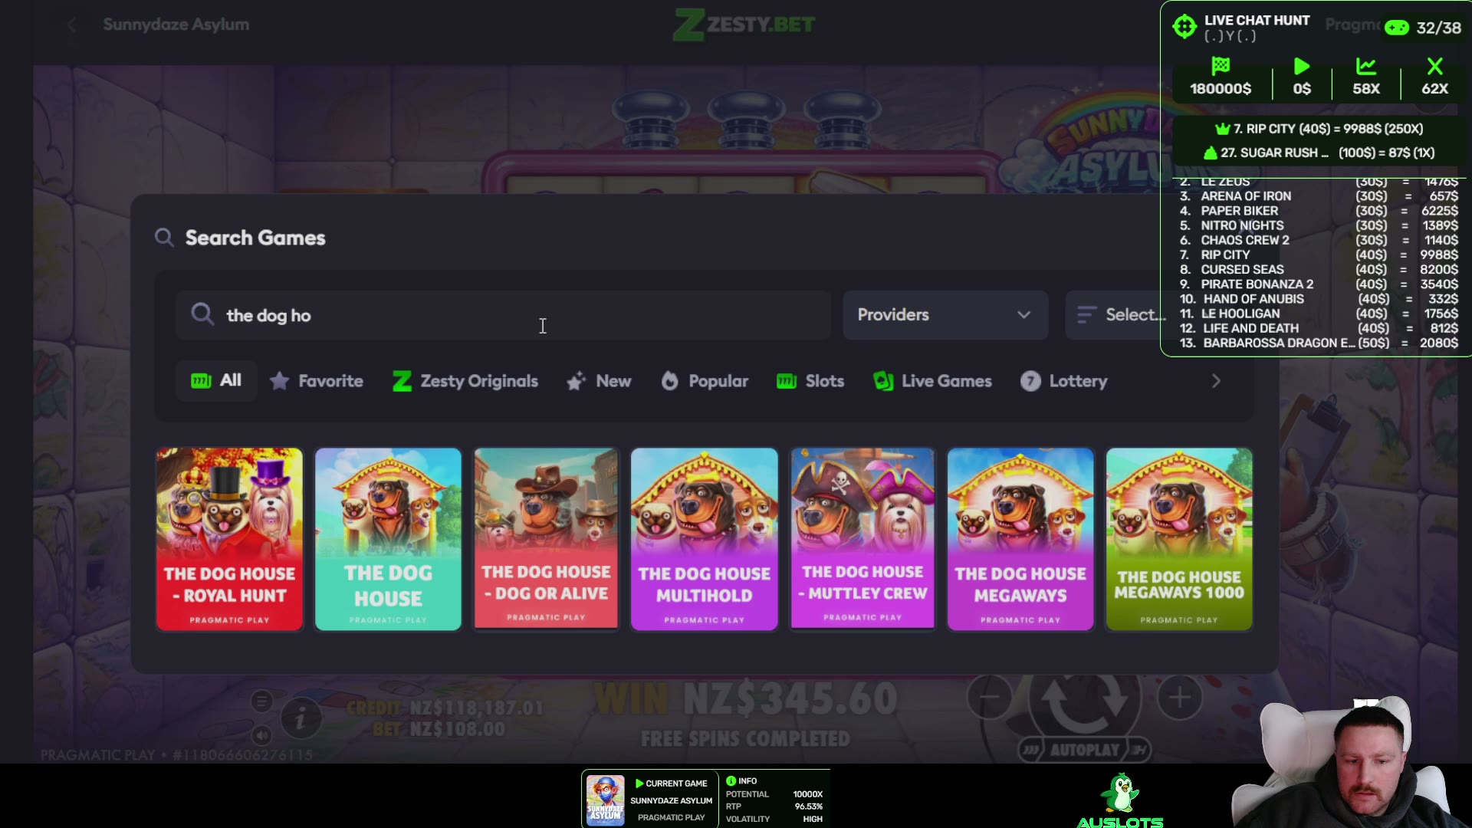Show the Popular games tab
Viewport: 1472px width, 828px height.
705,381
